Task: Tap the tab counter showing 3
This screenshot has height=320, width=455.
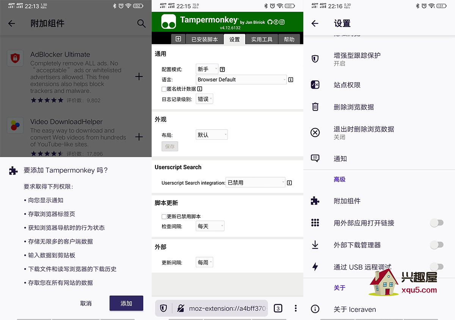Action: (x=278, y=308)
